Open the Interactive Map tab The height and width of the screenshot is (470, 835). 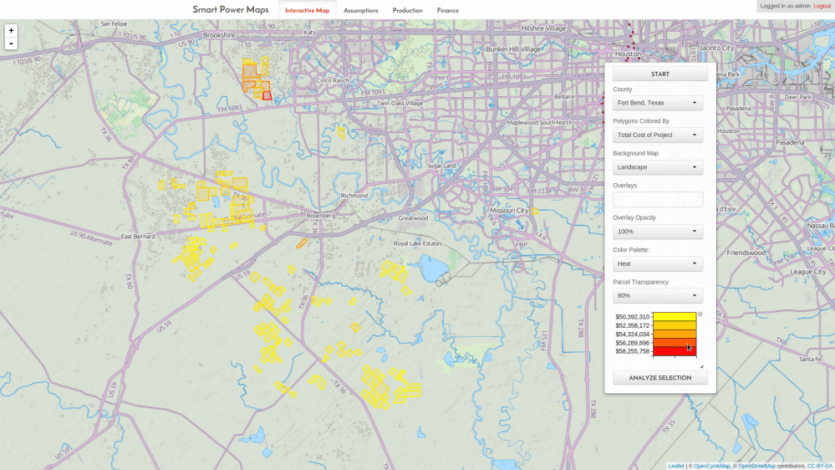(308, 10)
